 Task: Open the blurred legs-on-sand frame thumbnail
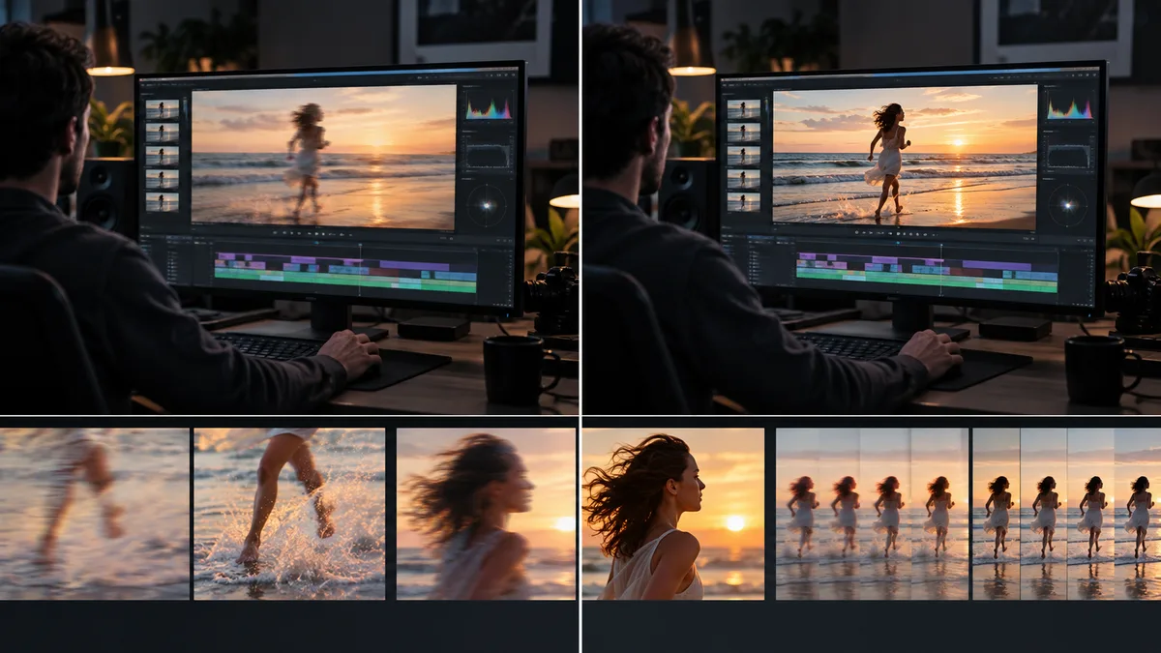pyautogui.click(x=94, y=514)
